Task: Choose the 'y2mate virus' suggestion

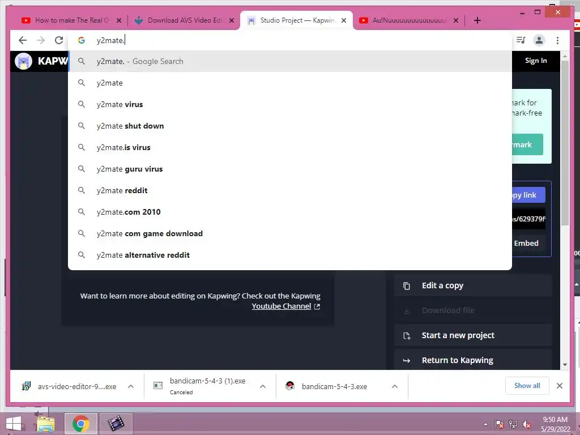Action: pyautogui.click(x=290, y=104)
